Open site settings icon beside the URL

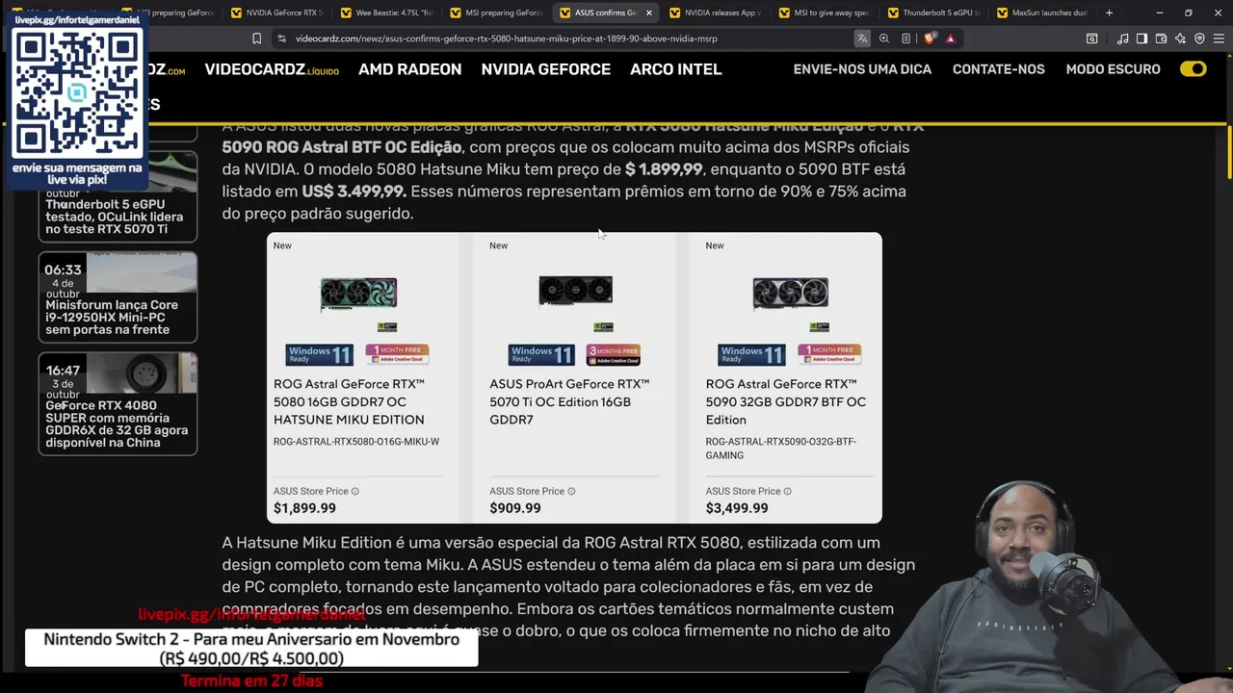point(281,38)
